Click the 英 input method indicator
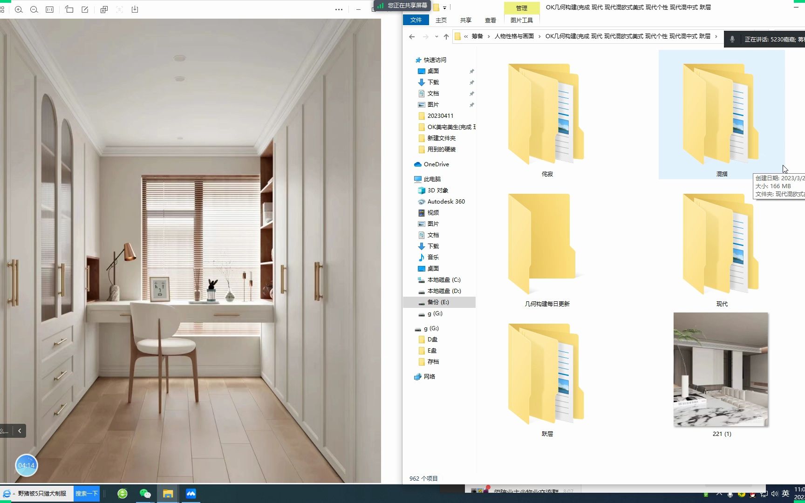 pyautogui.click(x=785, y=494)
